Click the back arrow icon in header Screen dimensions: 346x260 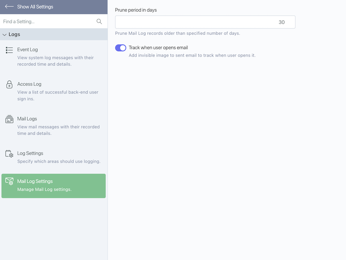pos(9,7)
